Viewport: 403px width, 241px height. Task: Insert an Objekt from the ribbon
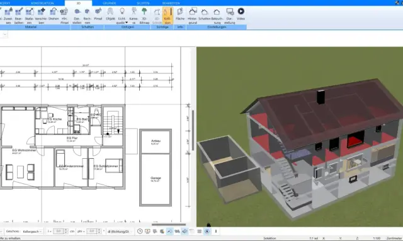point(110,14)
